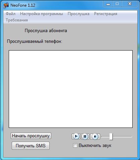Click inside the large white text area
This screenshot has height=160, width=140.
(71, 89)
